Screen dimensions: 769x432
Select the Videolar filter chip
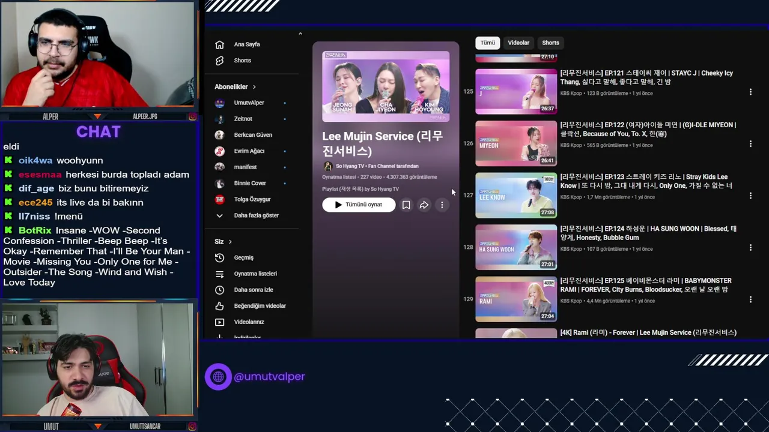pos(518,43)
